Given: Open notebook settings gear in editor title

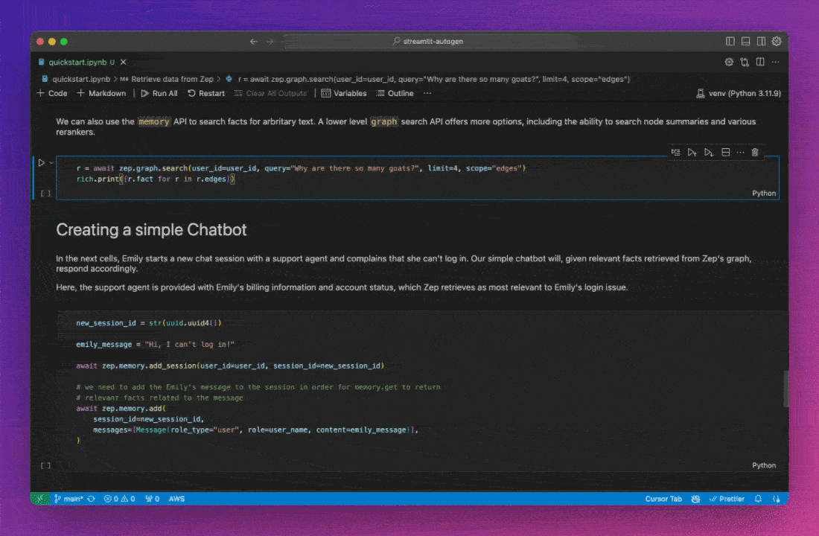Looking at the screenshot, I should coord(729,63).
